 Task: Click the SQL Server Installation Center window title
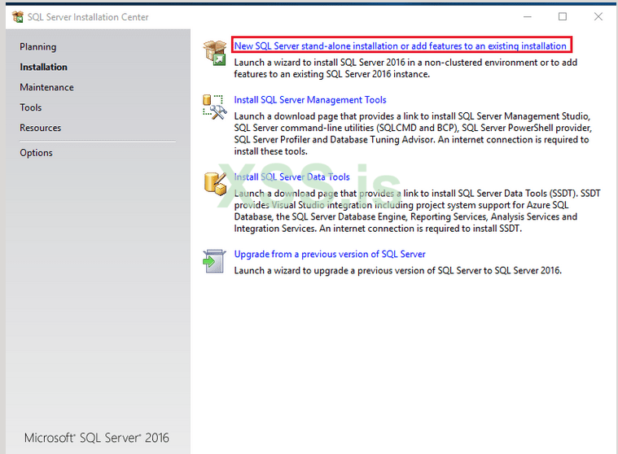pos(88,17)
